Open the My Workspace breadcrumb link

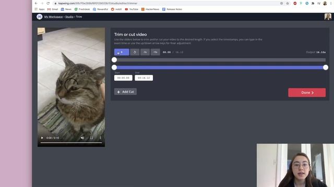pos(53,17)
